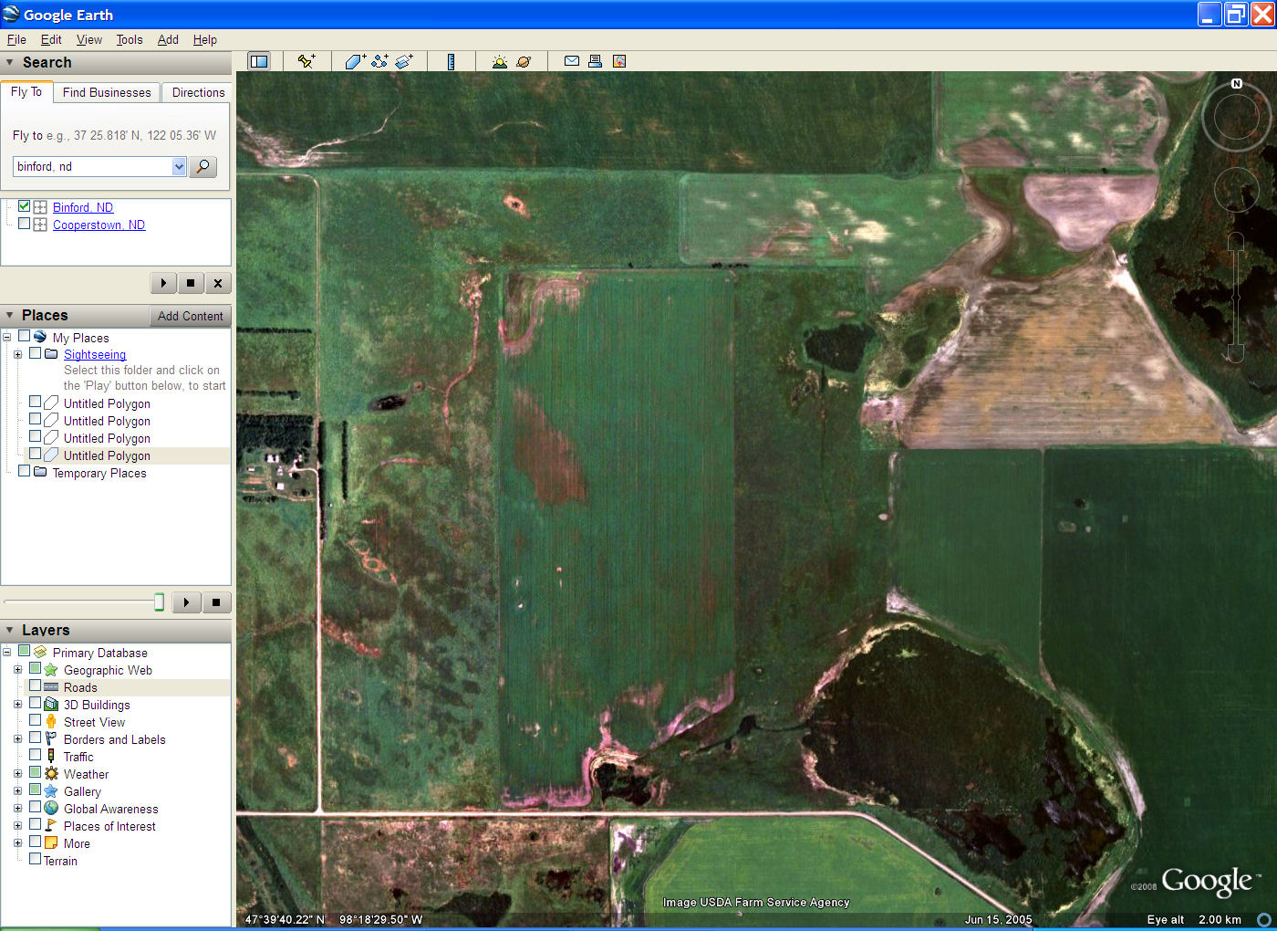Clear search results with X button

[218, 283]
